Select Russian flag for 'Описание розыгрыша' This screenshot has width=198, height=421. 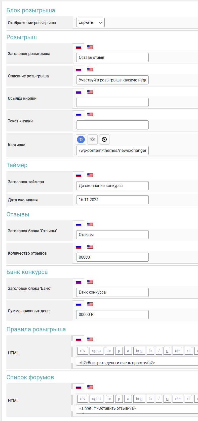[x=78, y=70]
